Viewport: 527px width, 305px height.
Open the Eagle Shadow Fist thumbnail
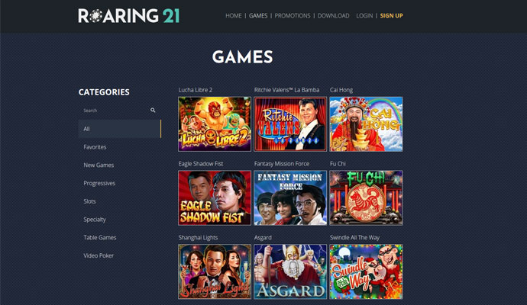[x=215, y=198]
